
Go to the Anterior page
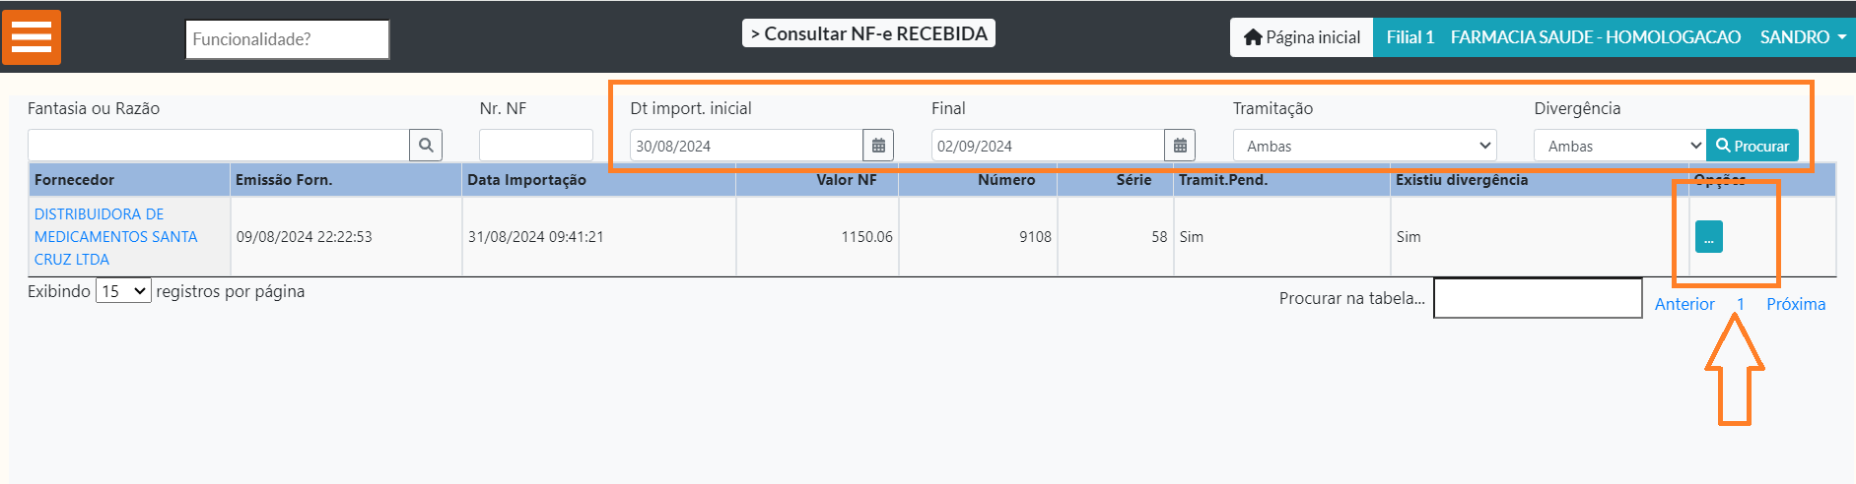[1684, 304]
